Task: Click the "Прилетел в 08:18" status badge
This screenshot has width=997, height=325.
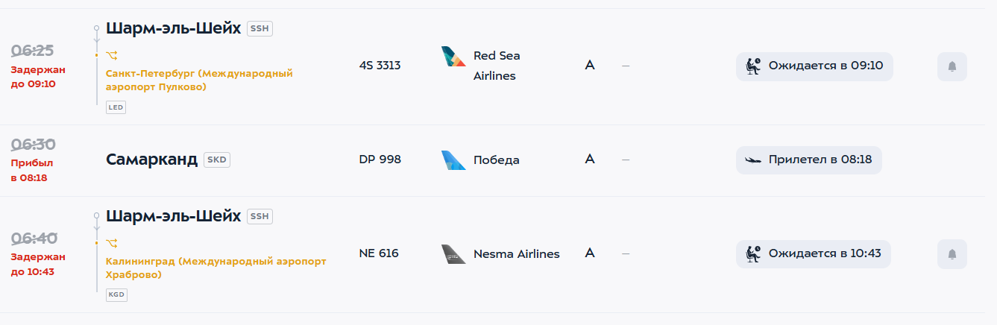Action: click(809, 160)
